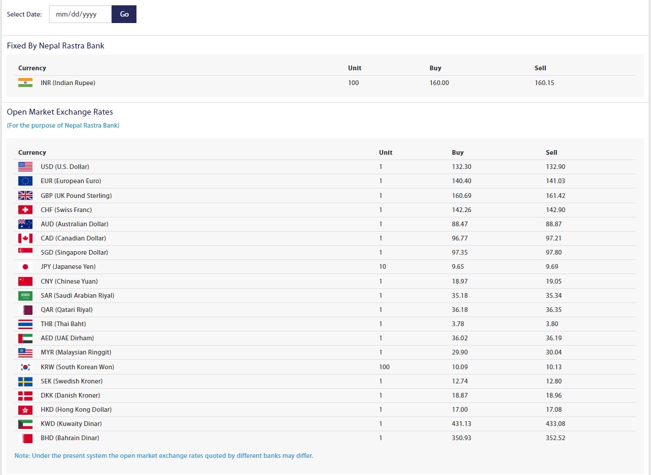
Task: Click the Qatar flag icon
Action: [25, 310]
